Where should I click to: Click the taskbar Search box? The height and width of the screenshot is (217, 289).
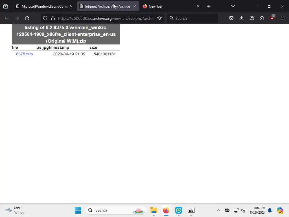pos(116,210)
